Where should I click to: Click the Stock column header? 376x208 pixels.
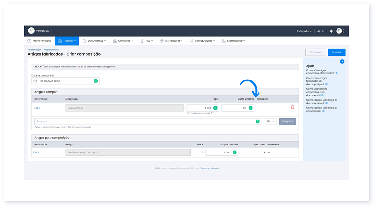click(200, 144)
